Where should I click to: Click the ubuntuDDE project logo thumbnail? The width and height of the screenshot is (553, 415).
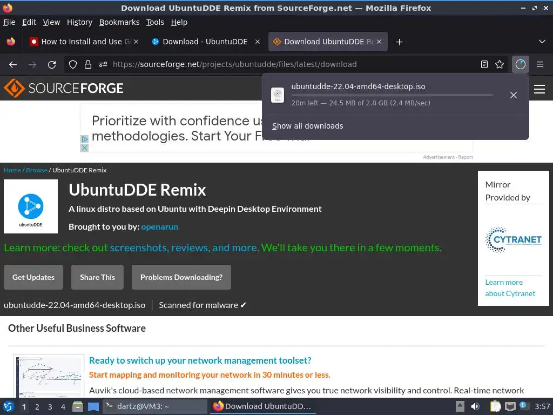pyautogui.click(x=31, y=206)
